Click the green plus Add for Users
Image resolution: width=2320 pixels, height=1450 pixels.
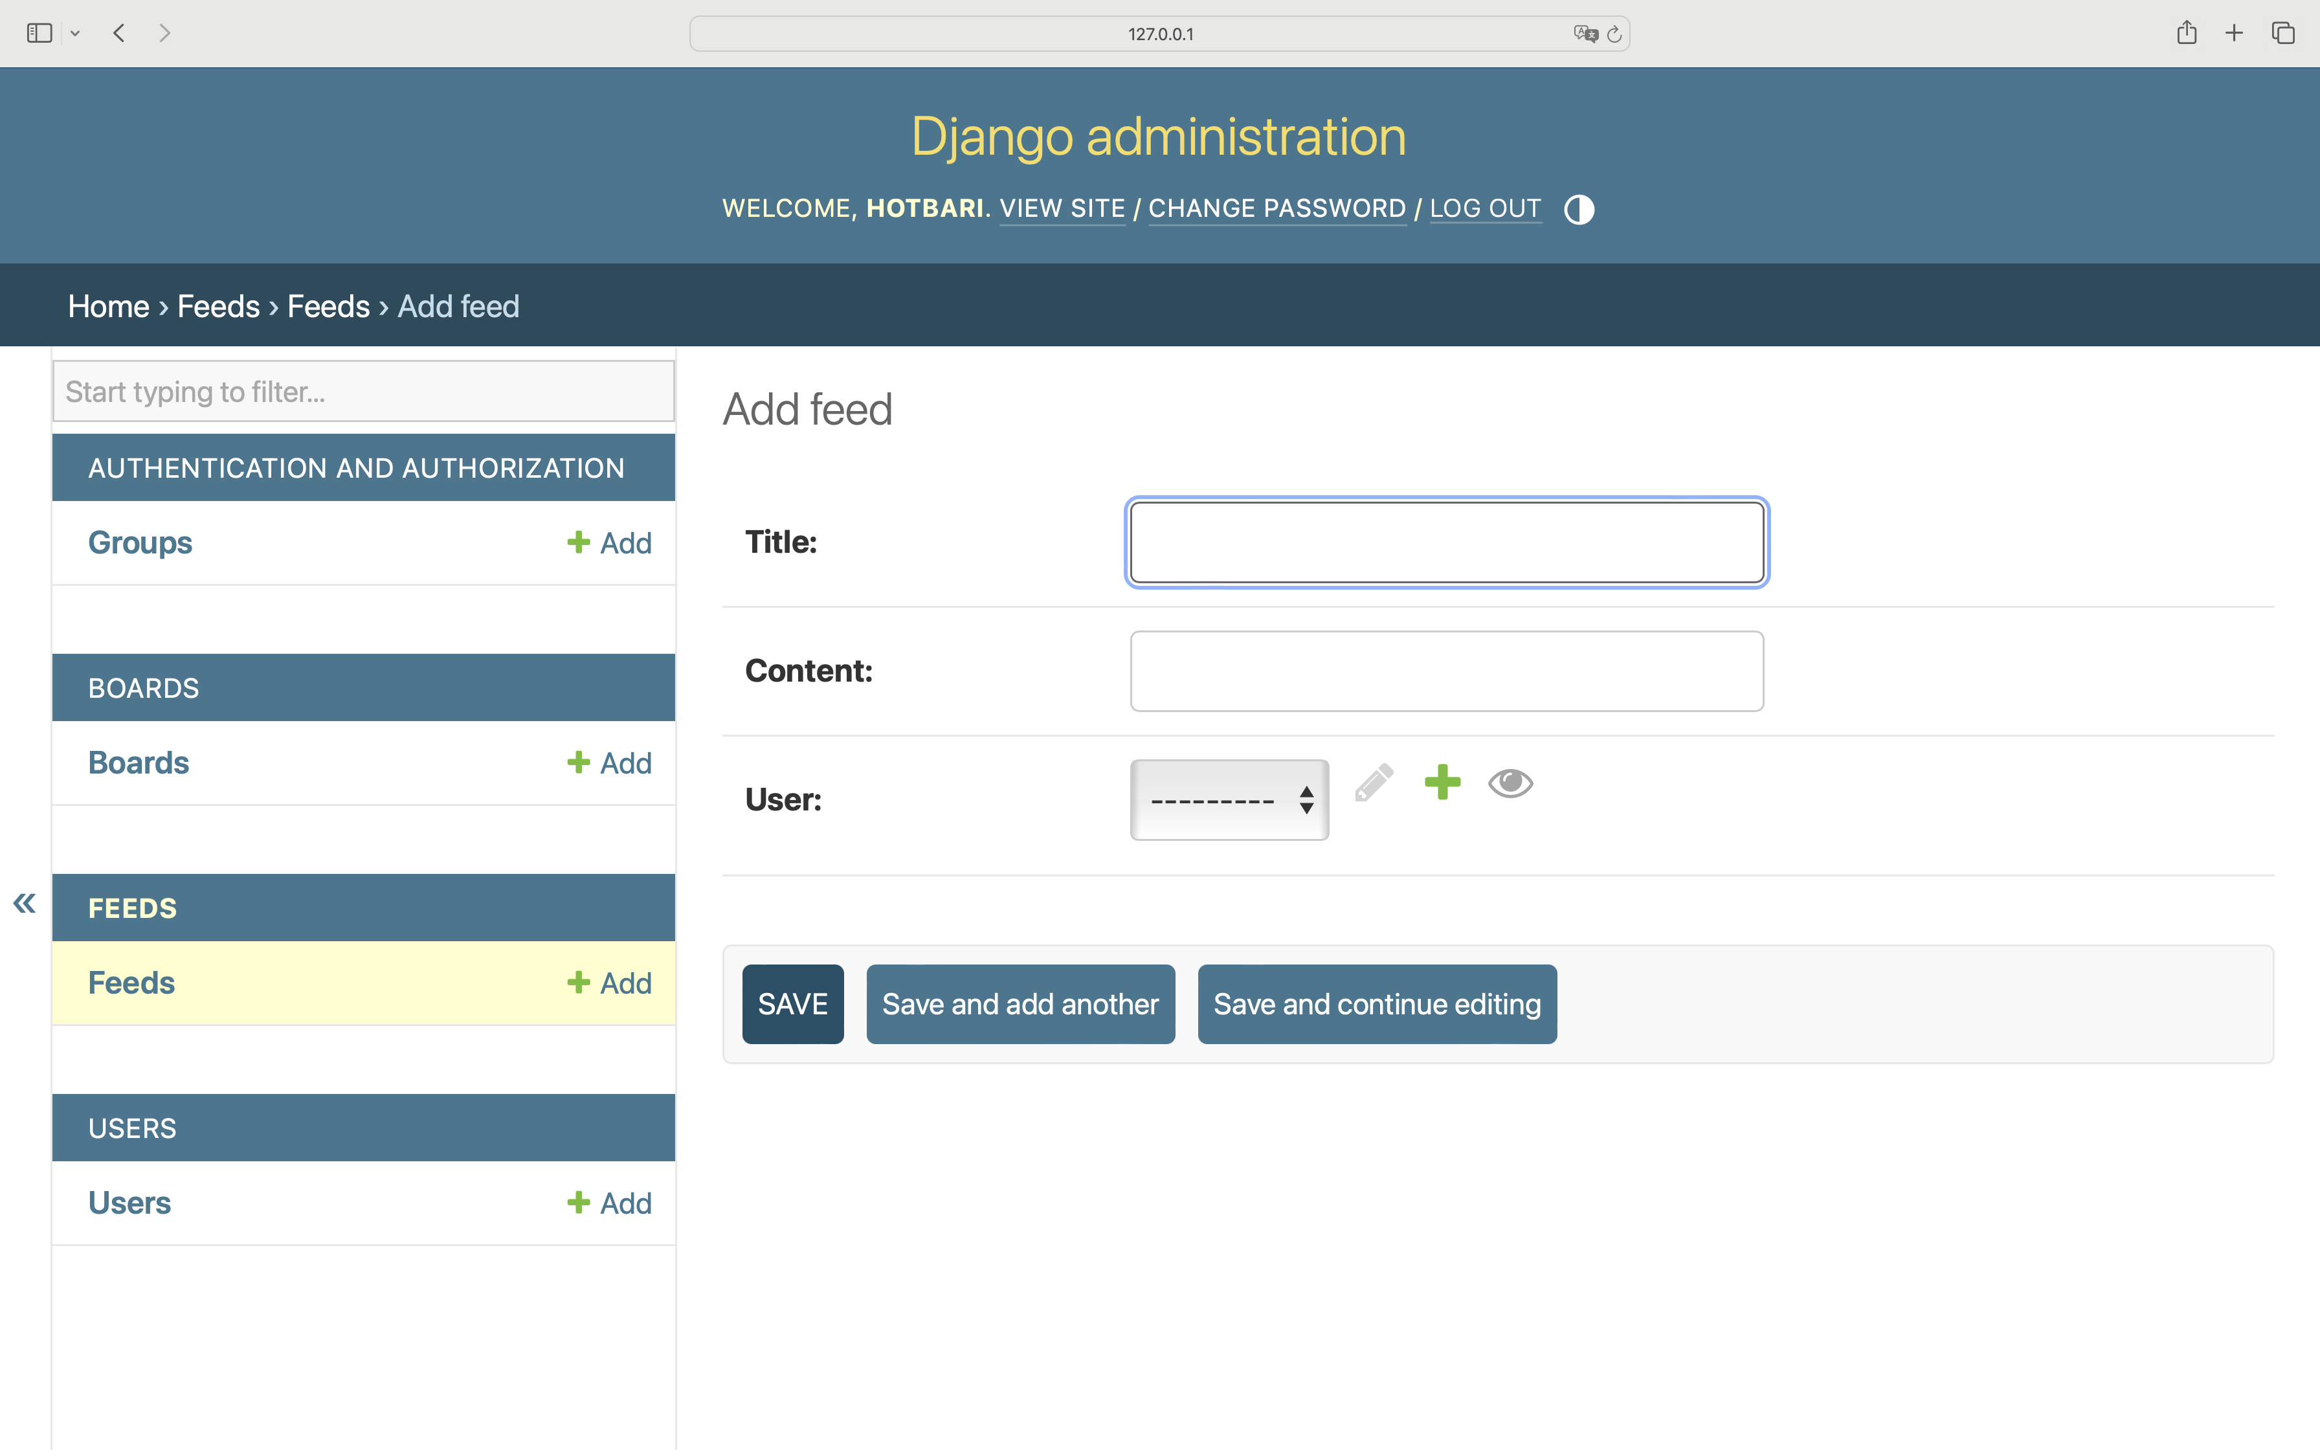[608, 1203]
